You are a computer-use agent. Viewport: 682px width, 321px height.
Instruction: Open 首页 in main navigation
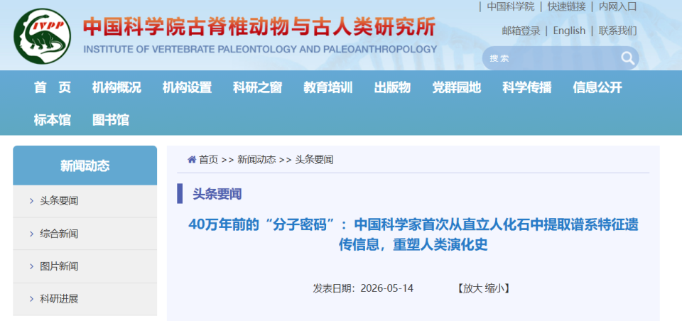click(x=53, y=87)
